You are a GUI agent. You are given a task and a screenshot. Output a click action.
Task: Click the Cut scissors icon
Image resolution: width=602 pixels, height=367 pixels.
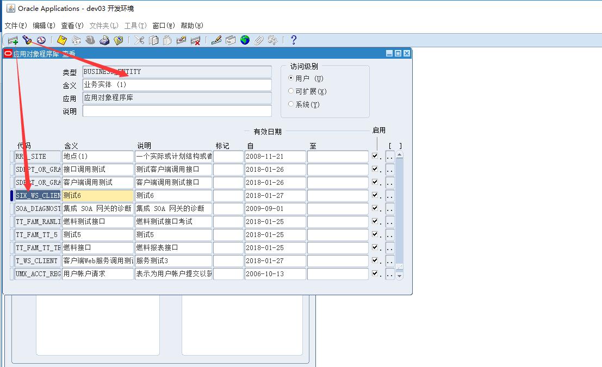click(x=139, y=40)
